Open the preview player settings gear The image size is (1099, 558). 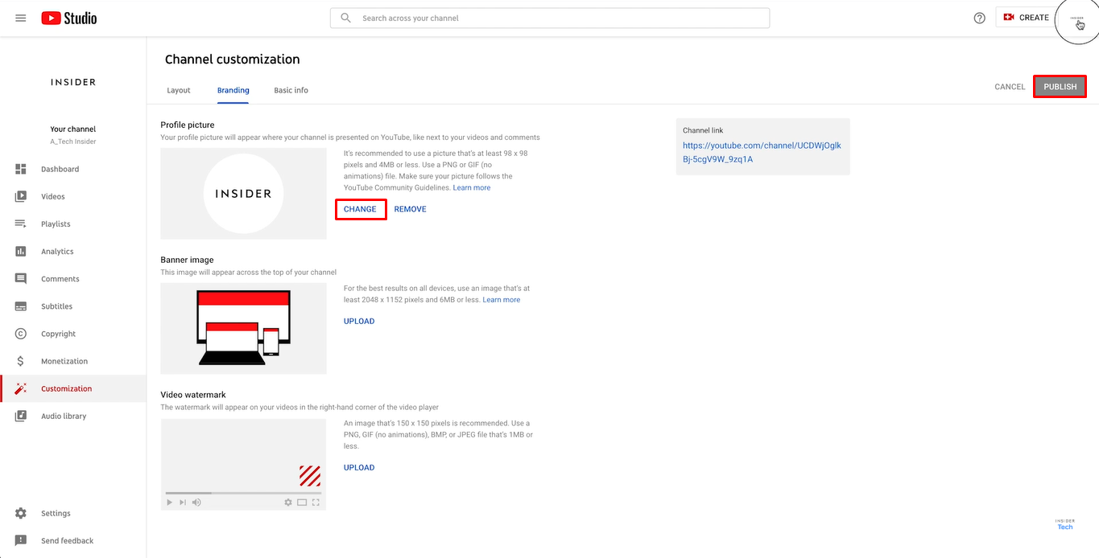(x=287, y=502)
